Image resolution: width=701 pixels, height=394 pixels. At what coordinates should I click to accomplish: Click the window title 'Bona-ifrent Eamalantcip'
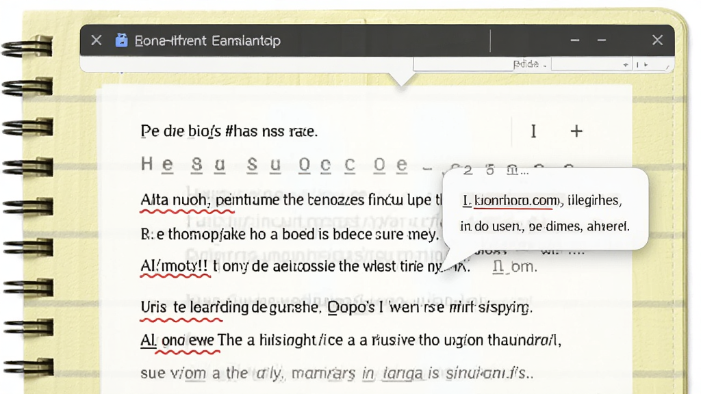tap(207, 40)
